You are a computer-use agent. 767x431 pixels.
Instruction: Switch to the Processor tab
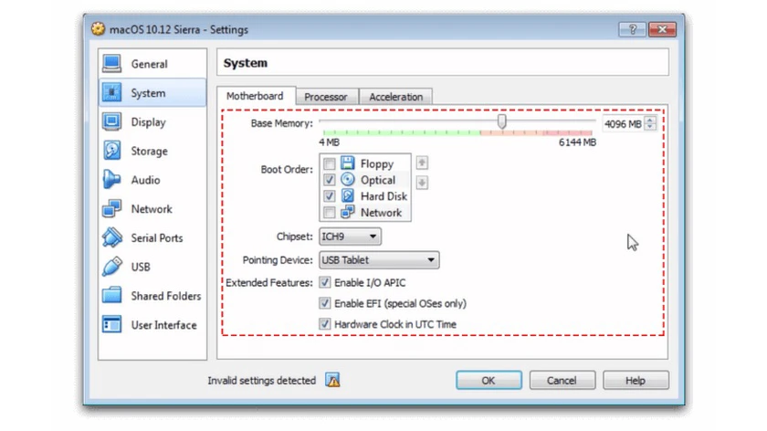pos(326,97)
